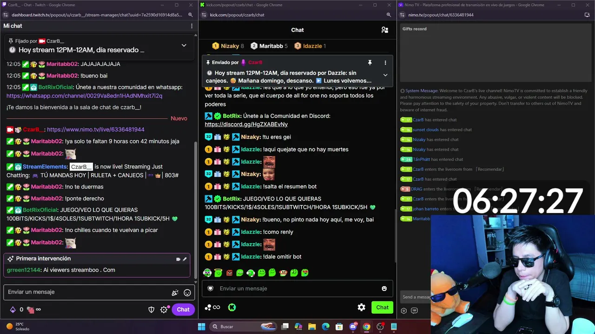
Task: Click the pencil icon on Primera intervención
Action: click(185, 259)
